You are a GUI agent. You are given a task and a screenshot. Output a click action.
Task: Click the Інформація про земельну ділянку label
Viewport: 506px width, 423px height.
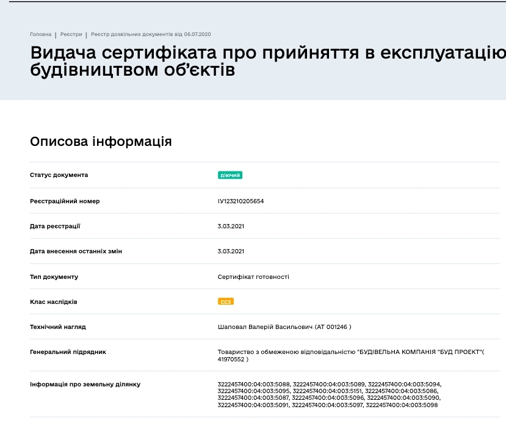click(x=85, y=385)
